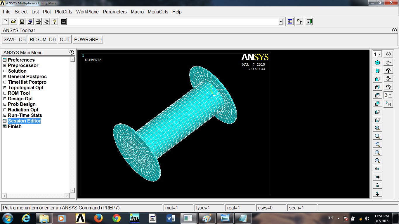Open the PlotCtrls menu
399x224 pixels.
(63, 12)
